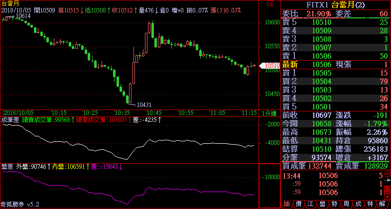Viewport: 391px width, 209px height.
Task: Switch to the 價 tab
Action: [299, 204]
